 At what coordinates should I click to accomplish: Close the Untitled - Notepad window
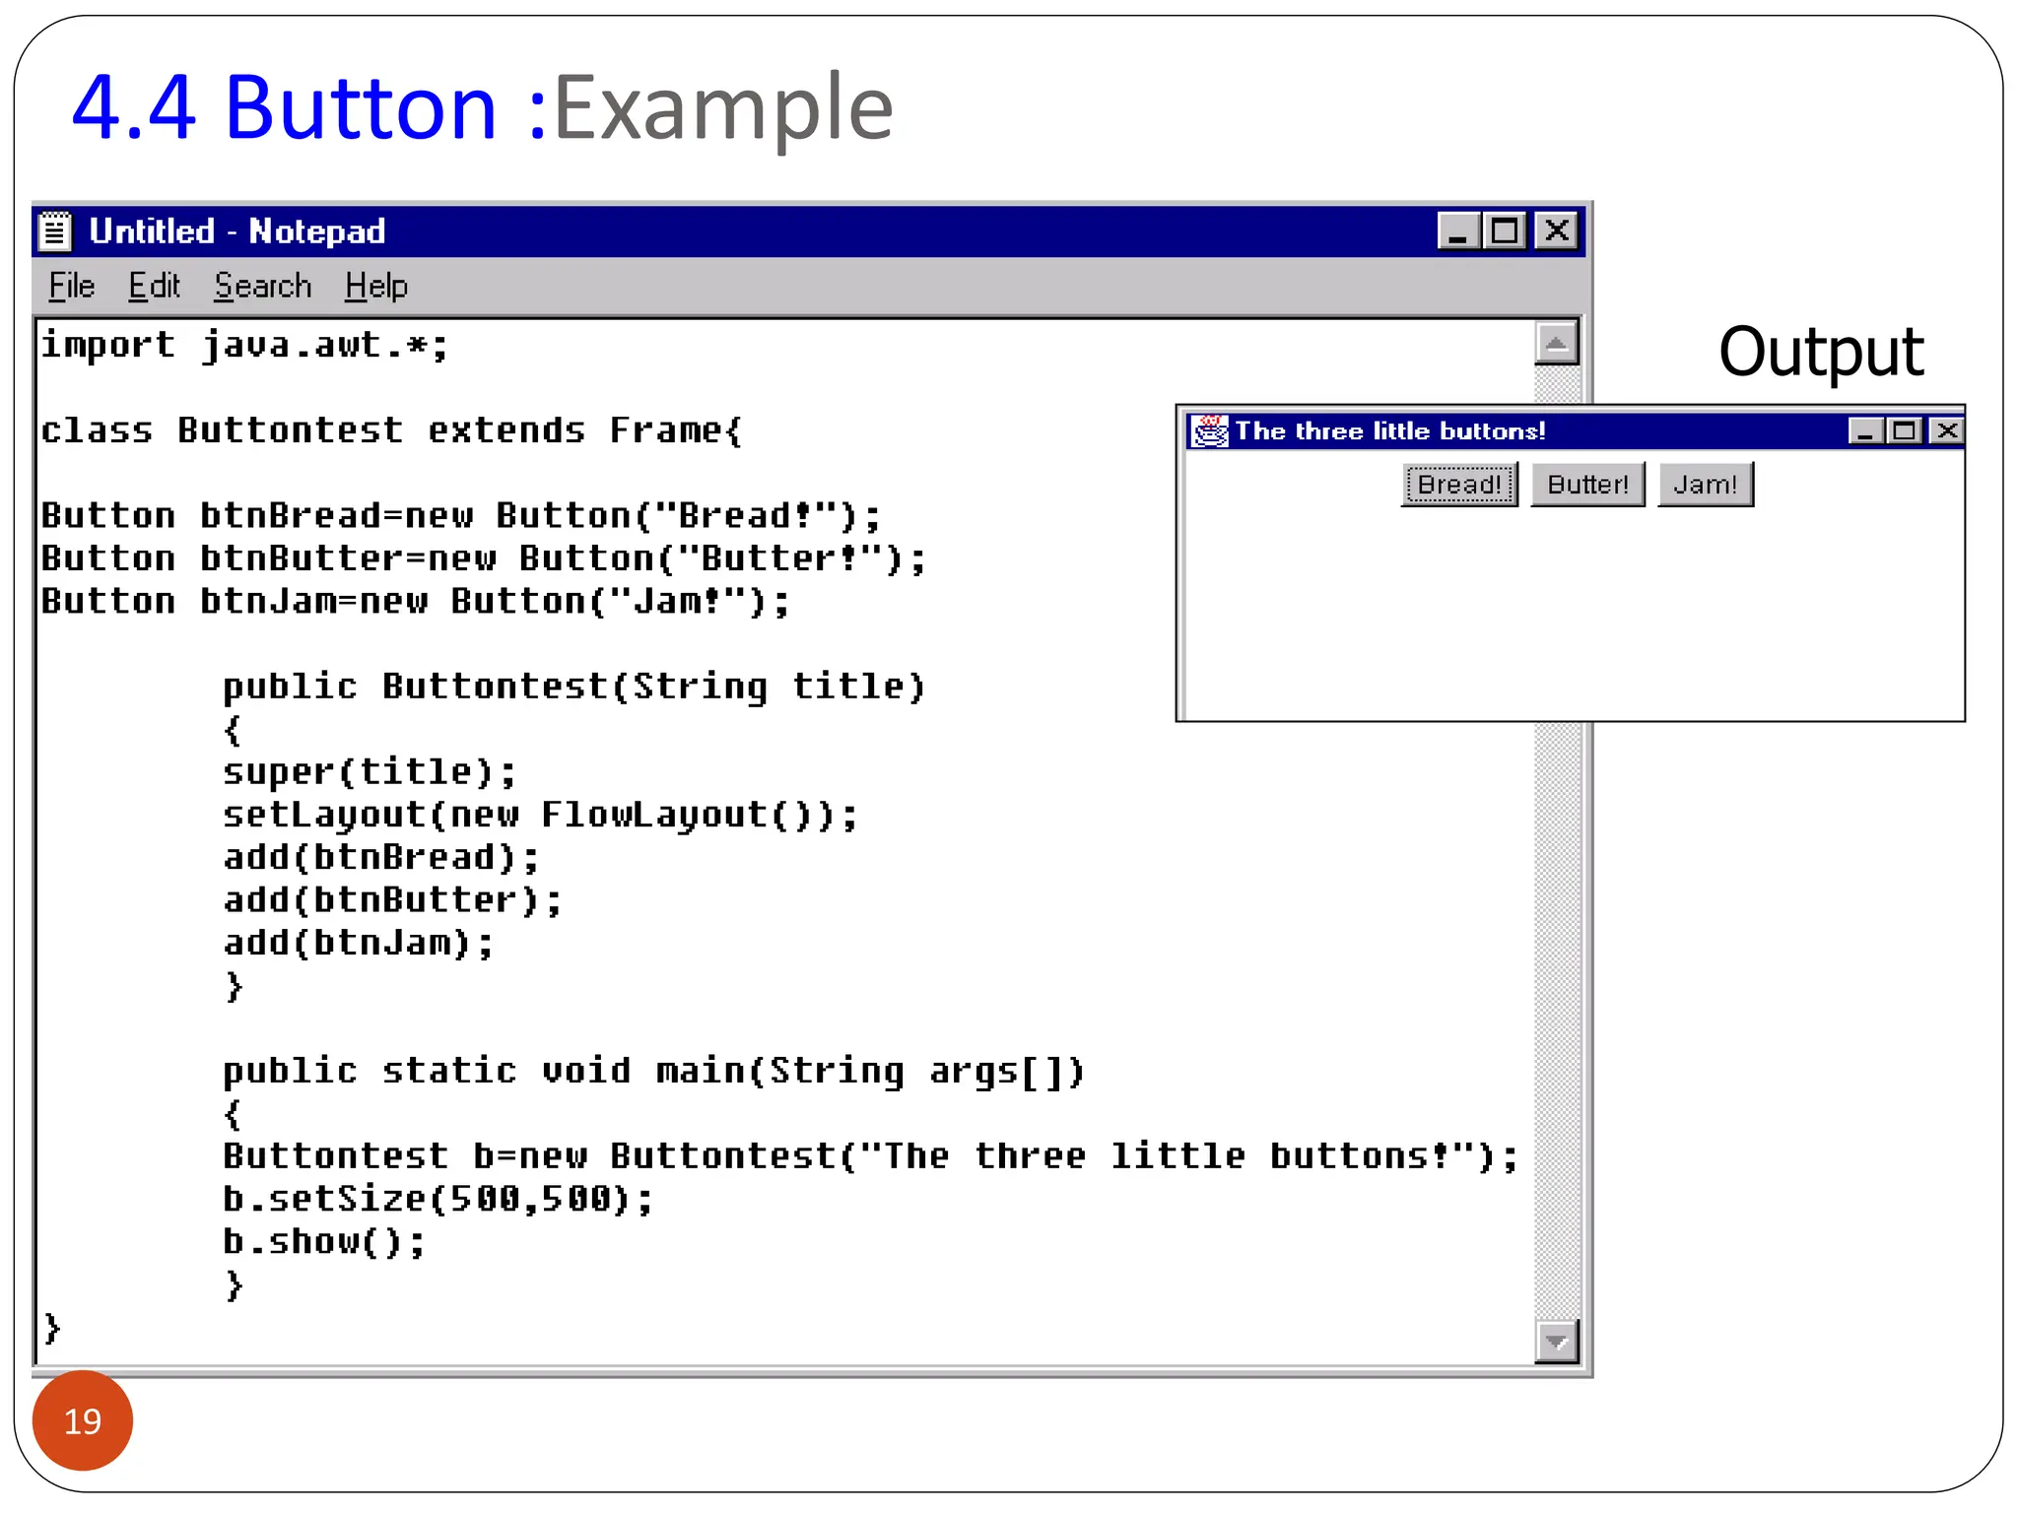(x=1557, y=231)
